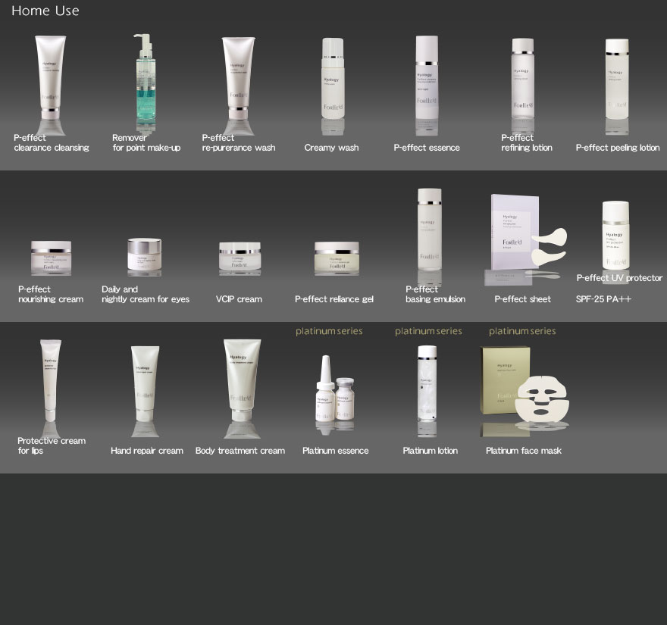Click the P-effect basing emulsion bottle image
Viewport: 667px width, 625px height.
click(429, 230)
